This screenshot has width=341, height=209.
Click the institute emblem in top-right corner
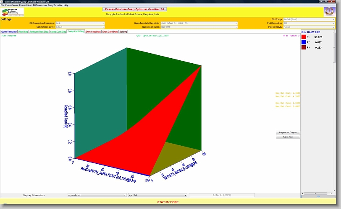(x=329, y=11)
